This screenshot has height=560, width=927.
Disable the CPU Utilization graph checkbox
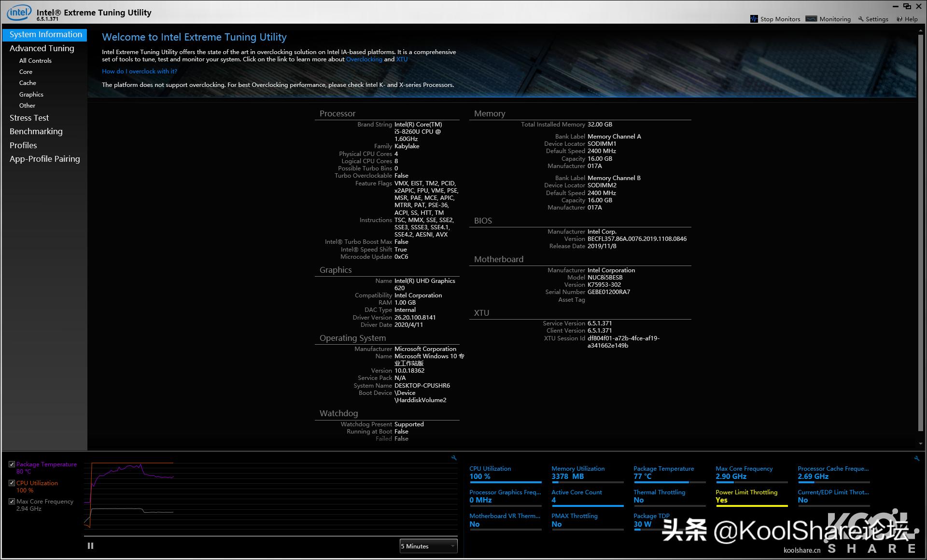[12, 483]
